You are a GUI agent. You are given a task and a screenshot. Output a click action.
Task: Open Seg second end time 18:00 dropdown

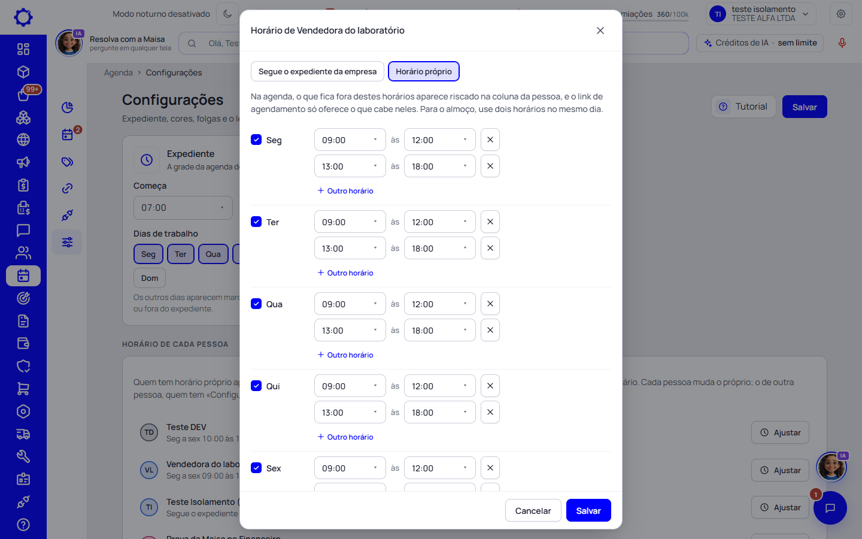tap(440, 166)
